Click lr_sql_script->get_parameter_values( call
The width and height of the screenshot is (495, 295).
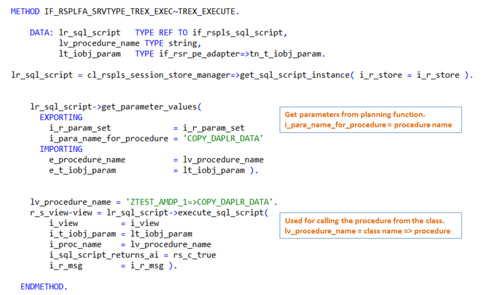(x=116, y=107)
